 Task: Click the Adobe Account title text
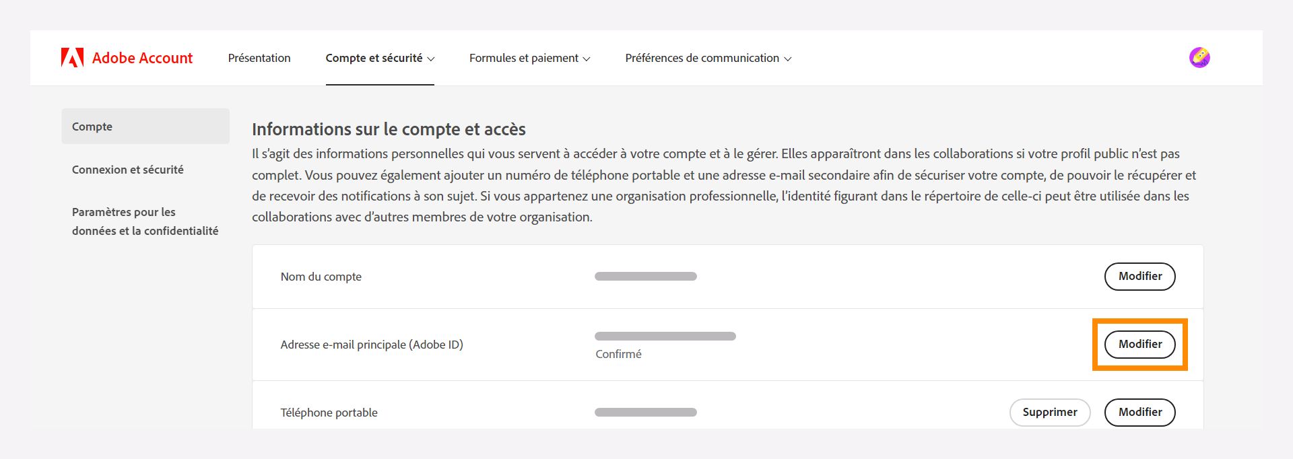pyautogui.click(x=142, y=57)
